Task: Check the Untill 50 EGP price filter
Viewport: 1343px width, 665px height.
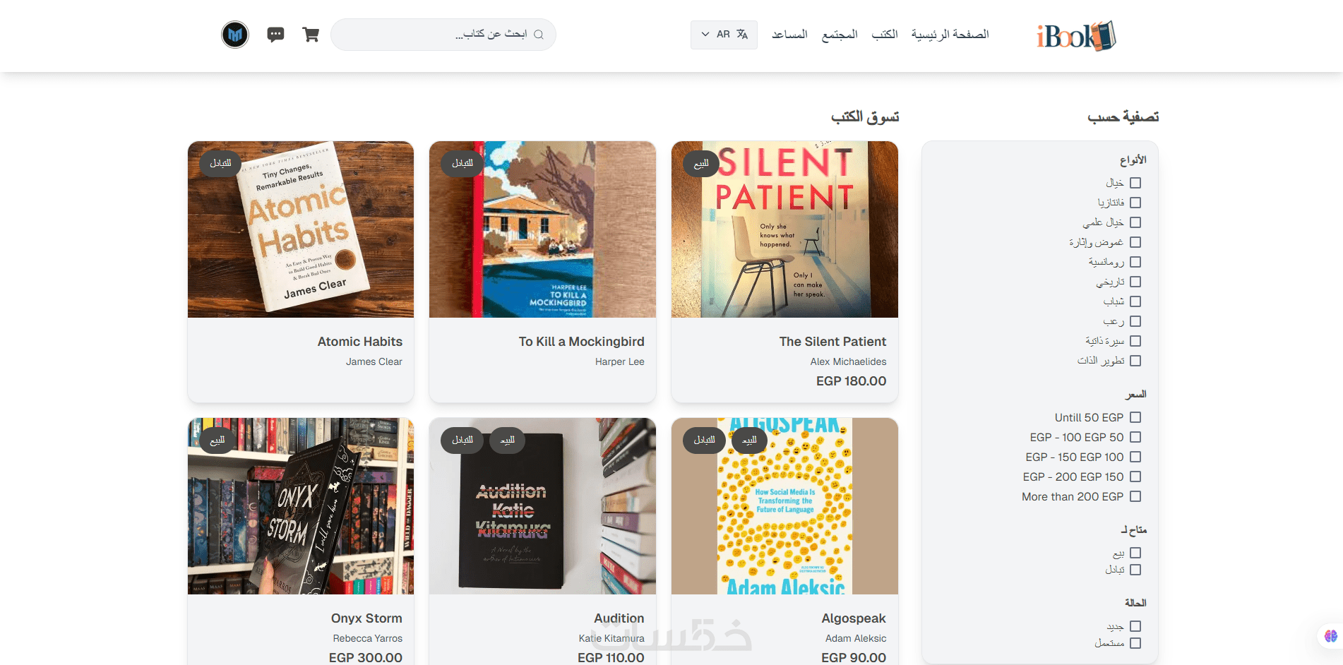Action: click(1135, 417)
